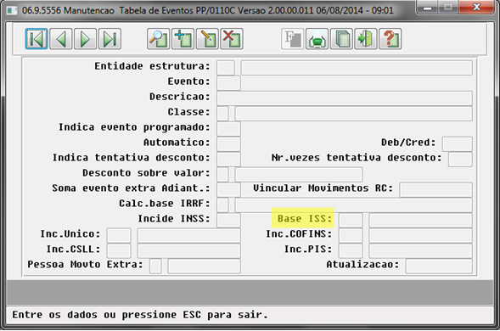
Task: Click the Desconto sobre valor code field
Action: [222, 175]
